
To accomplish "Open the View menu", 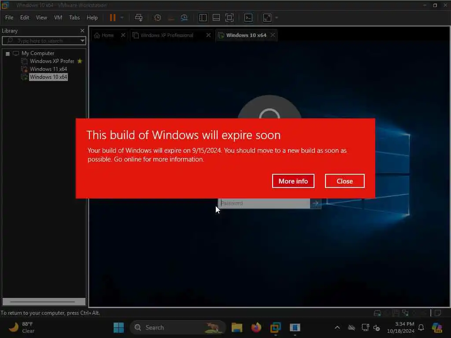I will pos(41,18).
